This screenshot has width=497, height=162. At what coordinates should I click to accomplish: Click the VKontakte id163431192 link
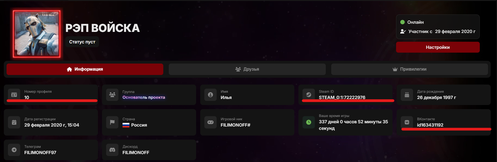430,125
